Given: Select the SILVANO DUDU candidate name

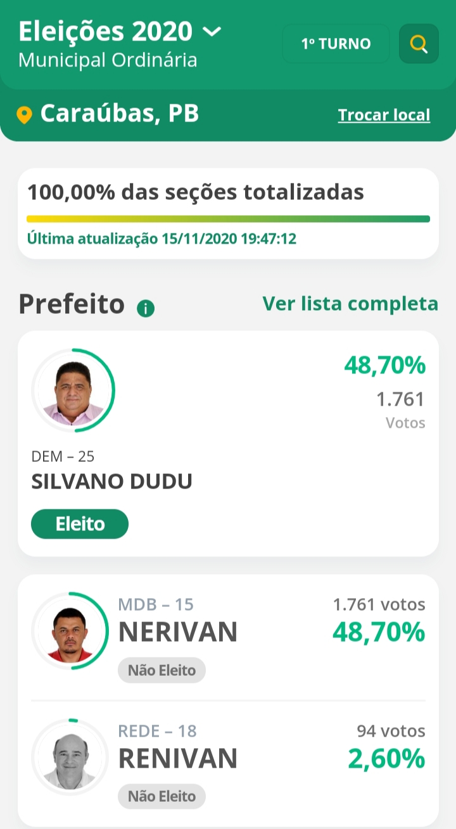Looking at the screenshot, I should pos(111,482).
